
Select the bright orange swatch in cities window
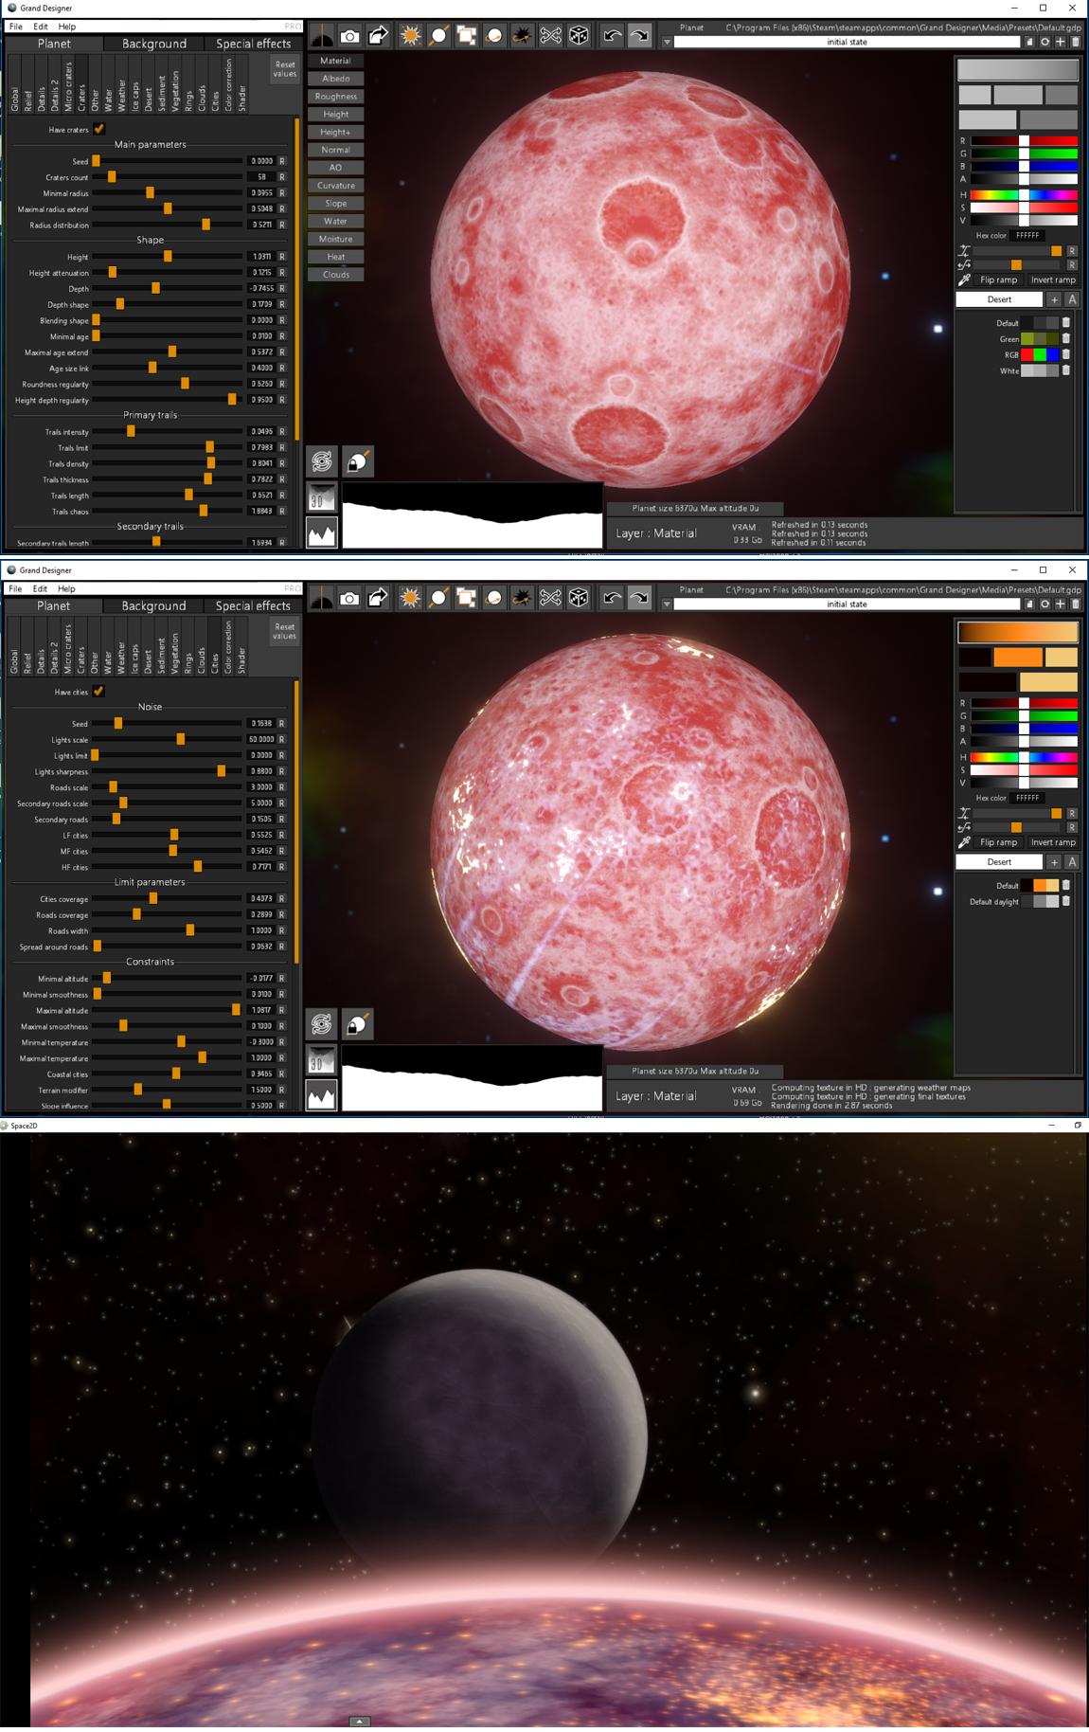click(x=1017, y=658)
